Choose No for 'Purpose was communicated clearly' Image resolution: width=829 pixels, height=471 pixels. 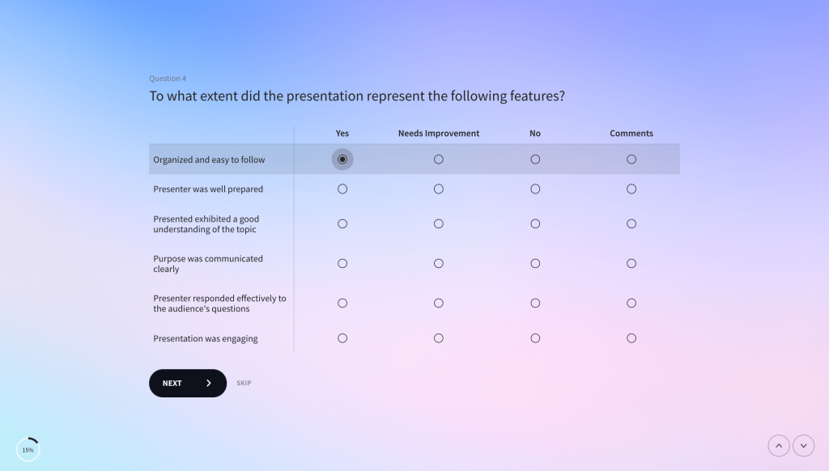535,263
